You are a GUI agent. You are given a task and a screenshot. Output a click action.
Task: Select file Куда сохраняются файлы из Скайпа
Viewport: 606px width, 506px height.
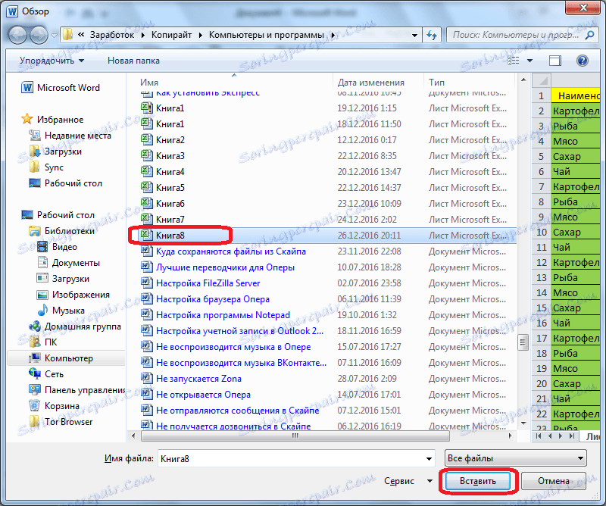(231, 251)
